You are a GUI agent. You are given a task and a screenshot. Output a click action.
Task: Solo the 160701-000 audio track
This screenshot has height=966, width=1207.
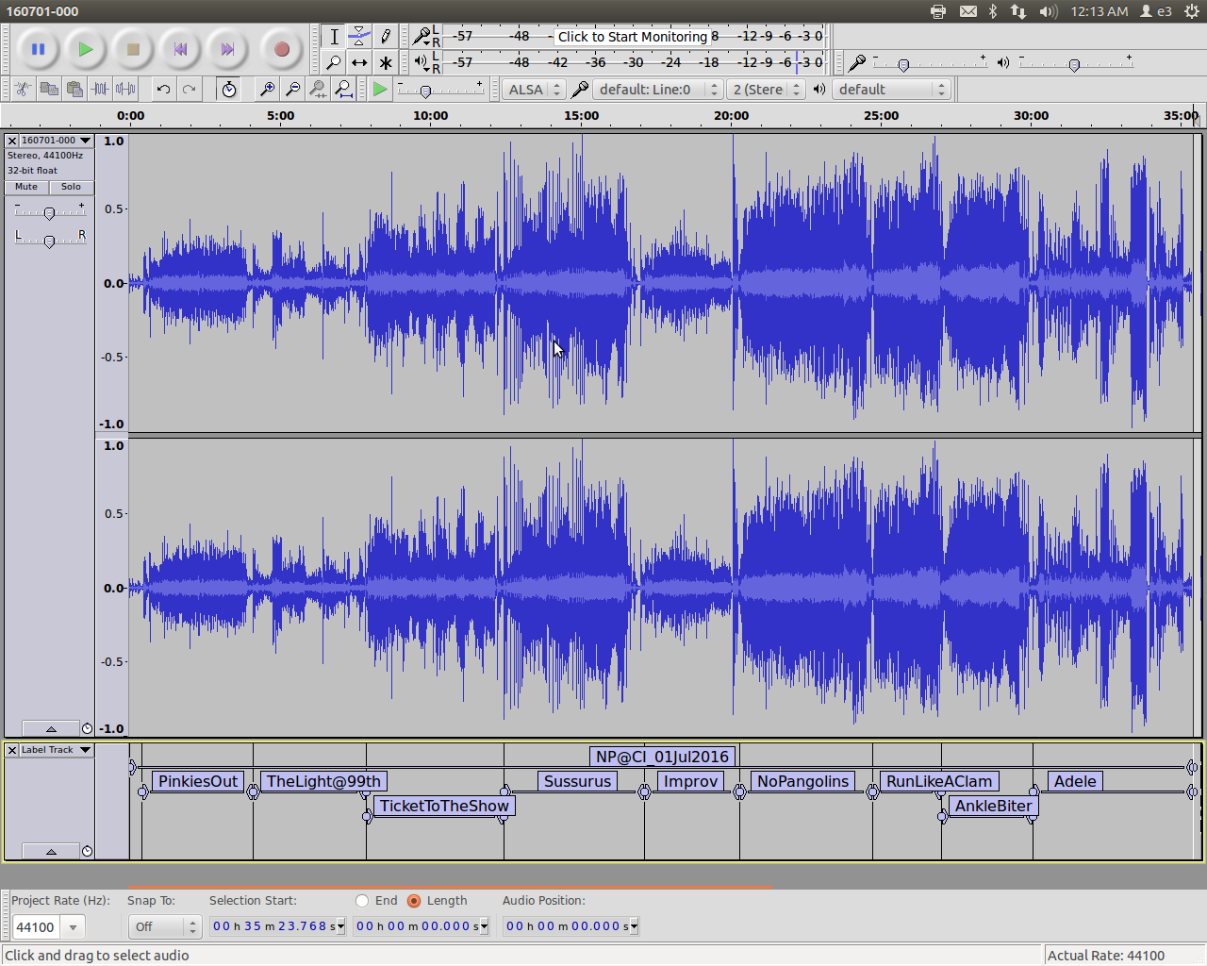pyautogui.click(x=72, y=187)
